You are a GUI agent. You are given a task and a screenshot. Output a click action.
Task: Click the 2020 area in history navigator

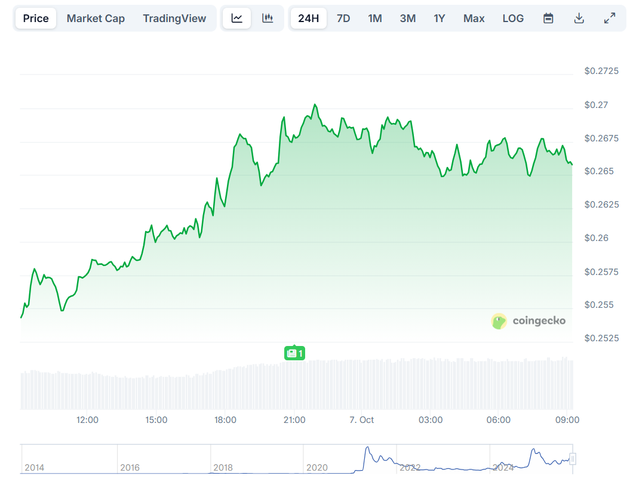point(316,466)
